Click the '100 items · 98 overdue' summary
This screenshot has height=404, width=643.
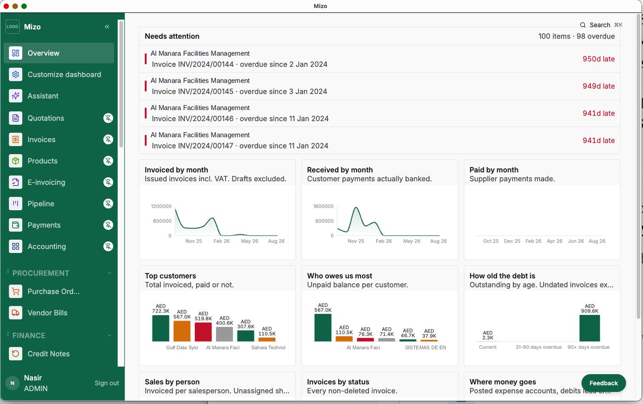click(576, 36)
